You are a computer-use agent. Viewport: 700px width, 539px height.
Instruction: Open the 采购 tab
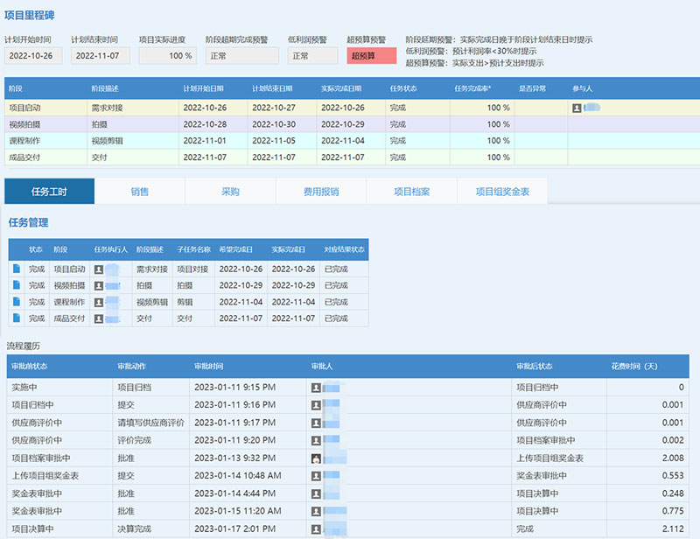230,192
